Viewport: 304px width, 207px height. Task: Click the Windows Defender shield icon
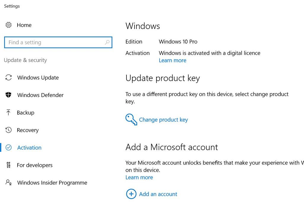point(8,95)
